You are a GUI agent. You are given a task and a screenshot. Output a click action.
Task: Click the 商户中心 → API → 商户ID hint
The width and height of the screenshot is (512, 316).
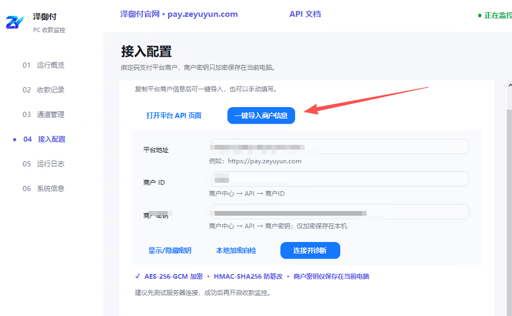tap(246, 194)
